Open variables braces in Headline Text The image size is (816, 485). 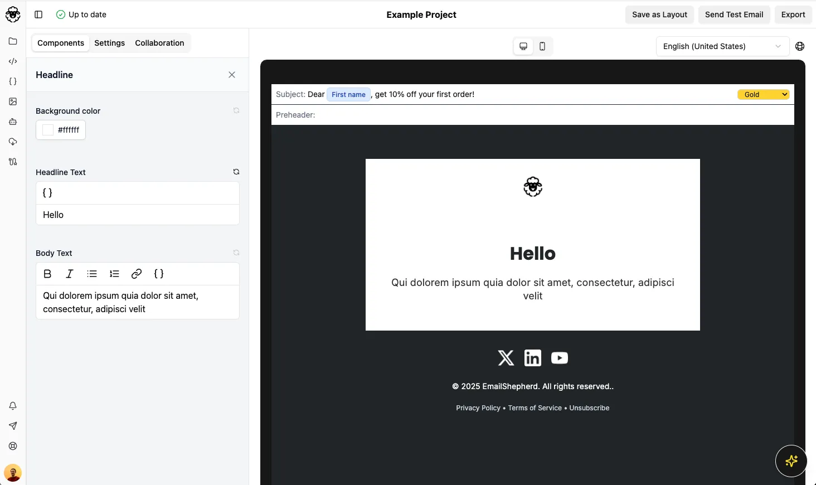[47, 193]
